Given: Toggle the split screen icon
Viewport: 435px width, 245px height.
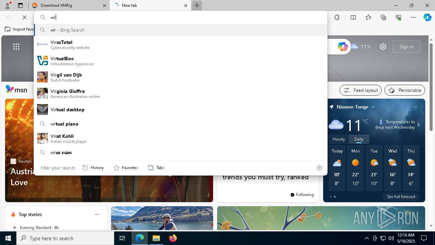Looking at the screenshot, I should tap(353, 17).
